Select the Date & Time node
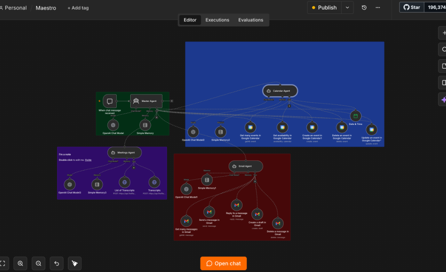 click(355, 116)
